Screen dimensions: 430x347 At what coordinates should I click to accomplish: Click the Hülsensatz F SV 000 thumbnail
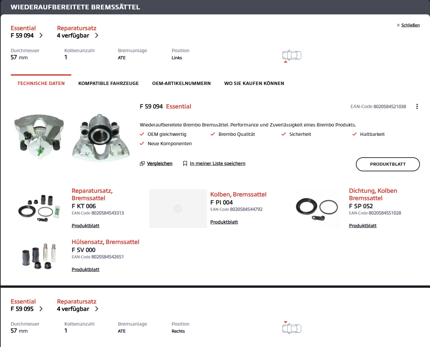click(39, 256)
